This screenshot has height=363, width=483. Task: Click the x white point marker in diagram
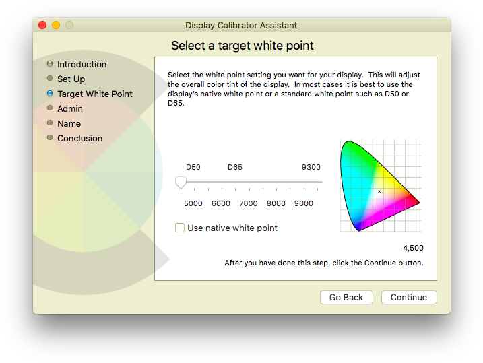click(x=379, y=192)
